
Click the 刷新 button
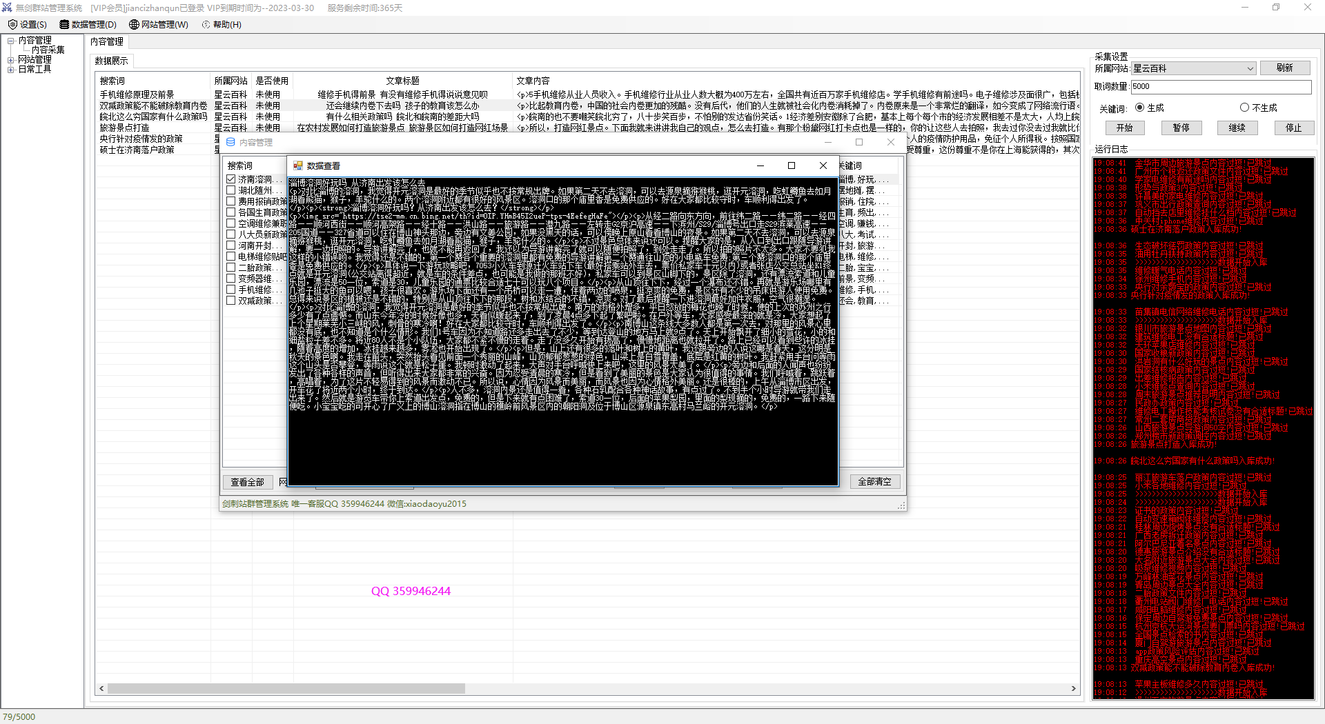(1285, 68)
